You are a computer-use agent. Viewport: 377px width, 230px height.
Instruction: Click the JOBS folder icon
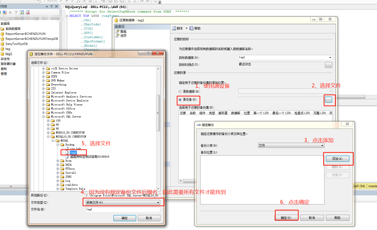pyautogui.click(x=62, y=177)
